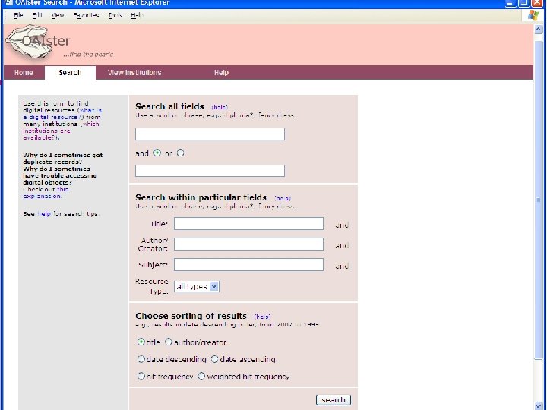
Task: Open the View menu
Action: [58, 15]
